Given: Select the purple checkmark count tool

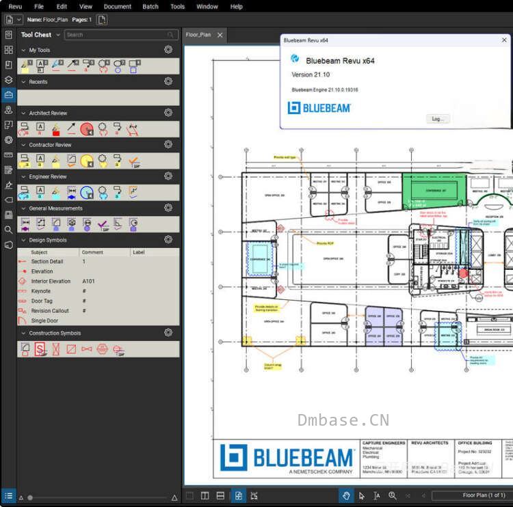Looking at the screenshot, I should point(103,225).
